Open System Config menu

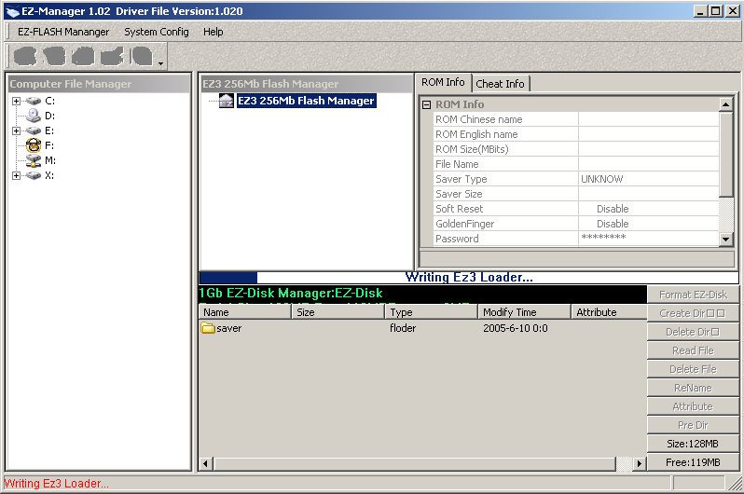[x=156, y=32]
